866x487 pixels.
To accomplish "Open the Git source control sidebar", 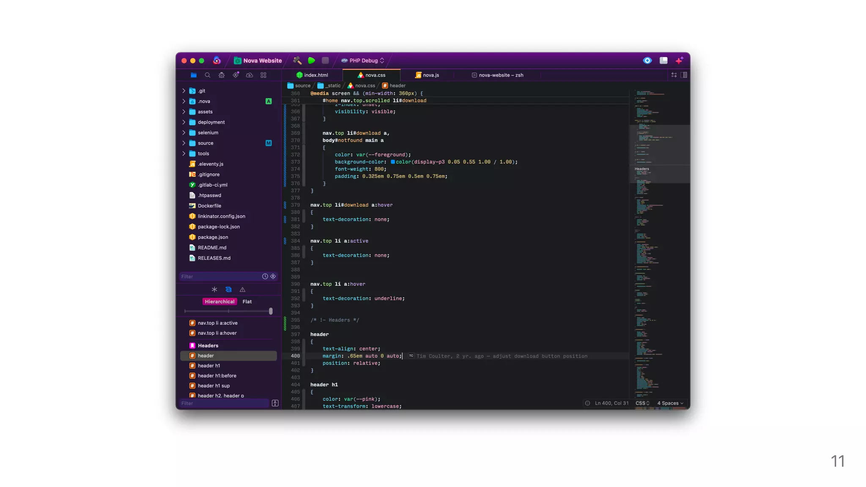I will pos(236,75).
